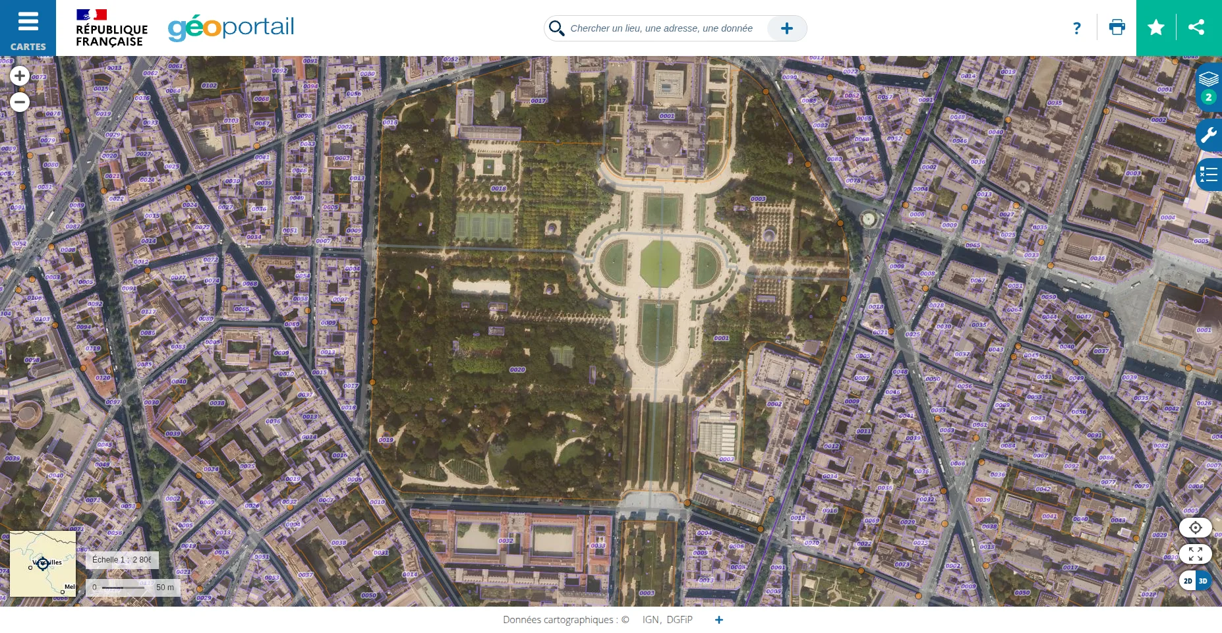
Task: Share the map via the share icon
Action: [1196, 28]
